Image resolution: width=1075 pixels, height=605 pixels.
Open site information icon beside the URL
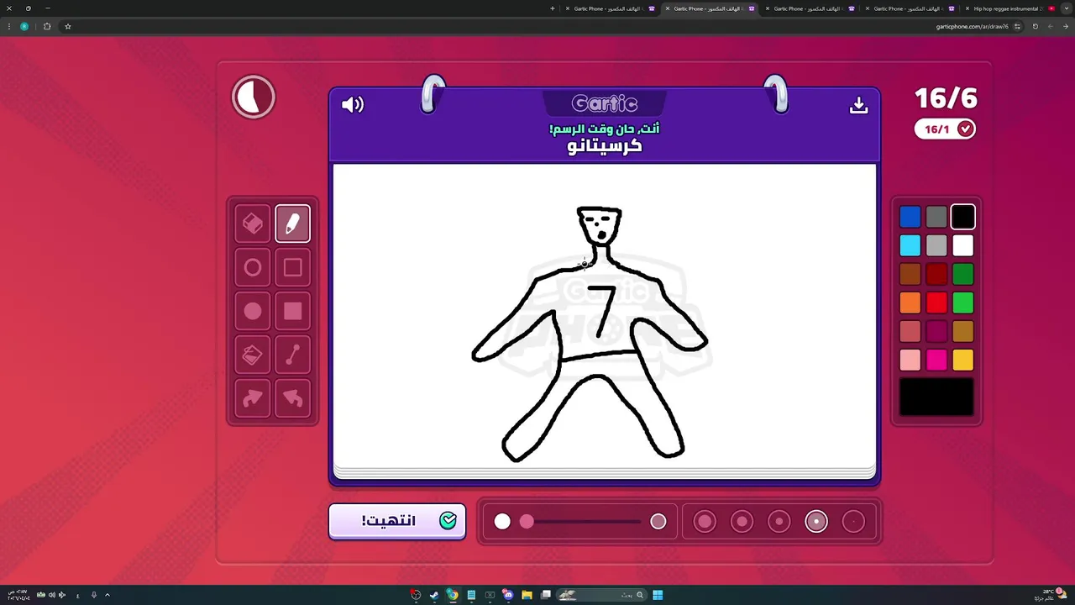(1017, 26)
